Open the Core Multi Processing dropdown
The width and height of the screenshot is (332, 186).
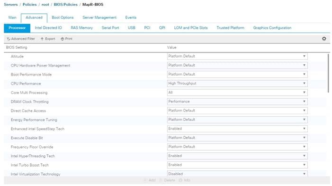coord(237,93)
